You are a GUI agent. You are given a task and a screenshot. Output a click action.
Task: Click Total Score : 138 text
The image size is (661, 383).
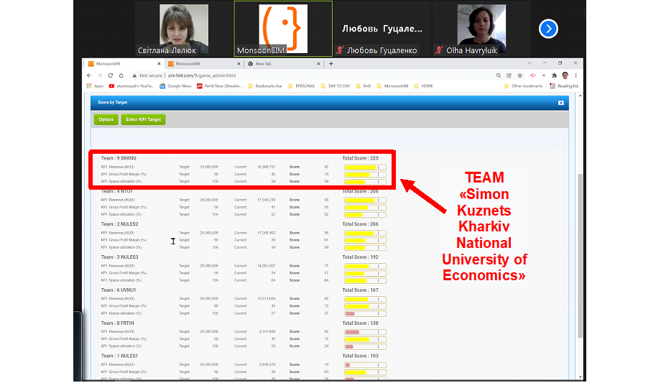[361, 323]
